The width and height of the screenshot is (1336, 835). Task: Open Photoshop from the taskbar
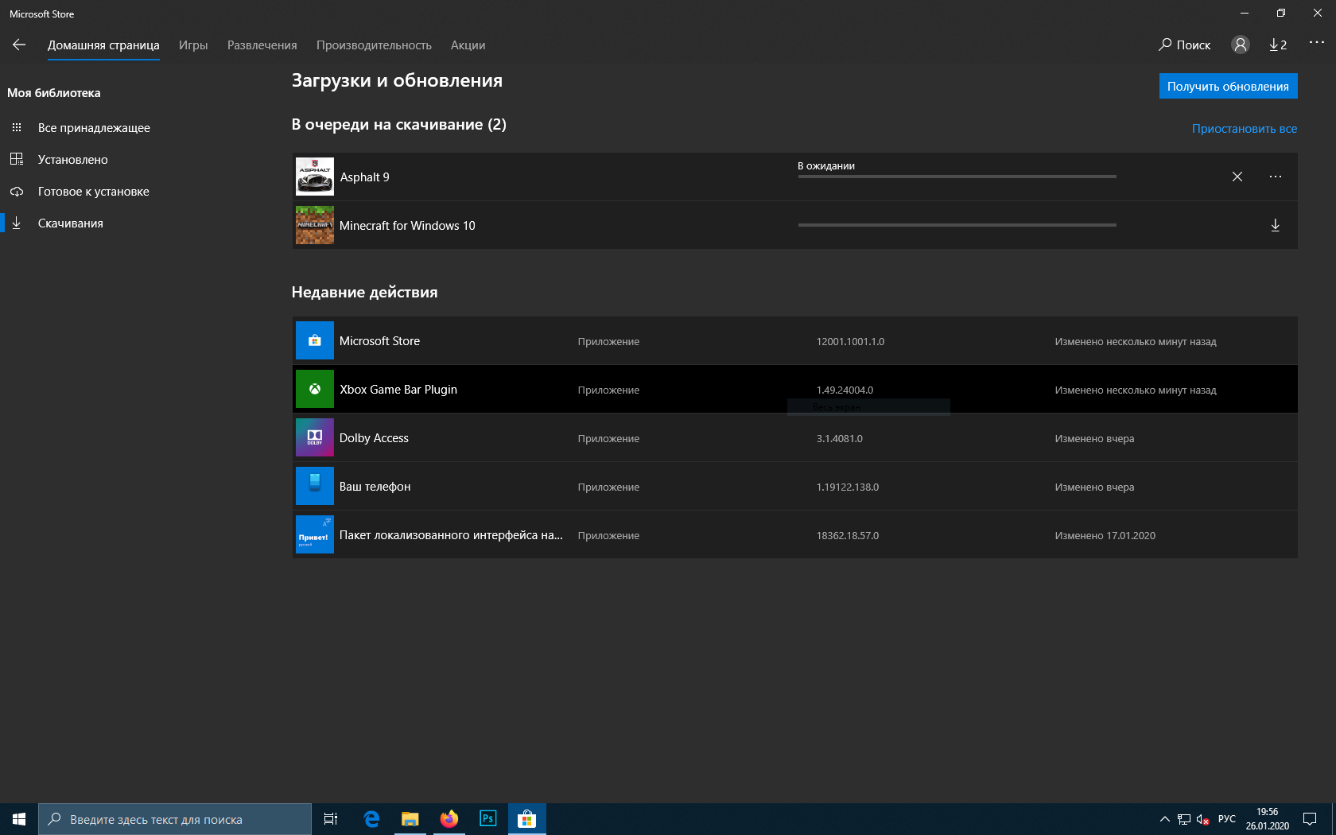(x=488, y=819)
